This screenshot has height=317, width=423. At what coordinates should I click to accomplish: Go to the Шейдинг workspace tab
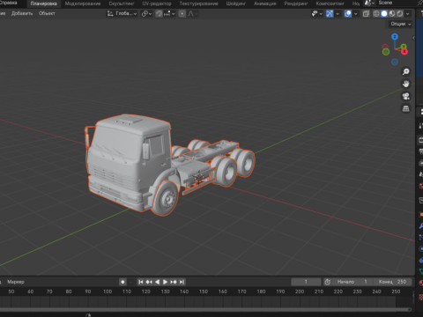pos(235,4)
